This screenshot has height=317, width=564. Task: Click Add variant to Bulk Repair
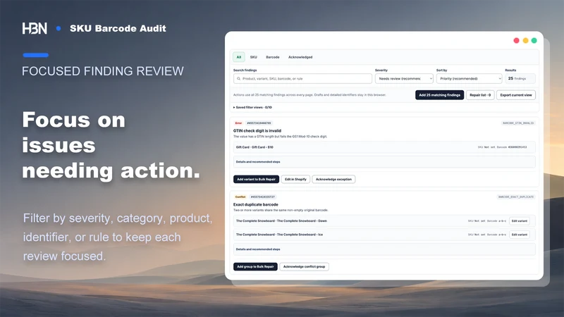click(256, 179)
